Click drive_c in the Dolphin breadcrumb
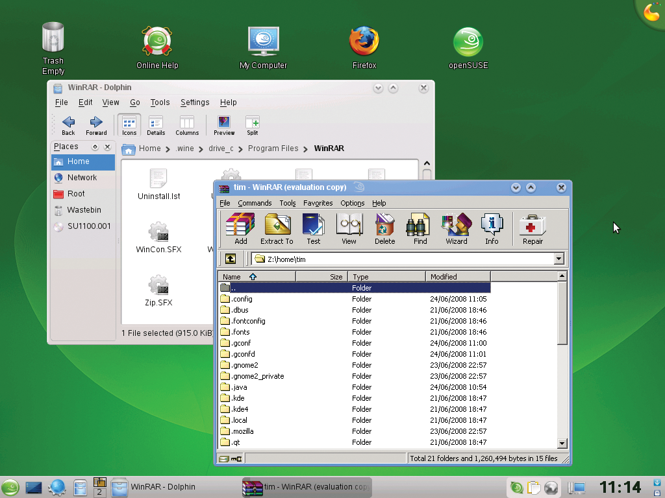The width and height of the screenshot is (665, 498). tap(221, 148)
